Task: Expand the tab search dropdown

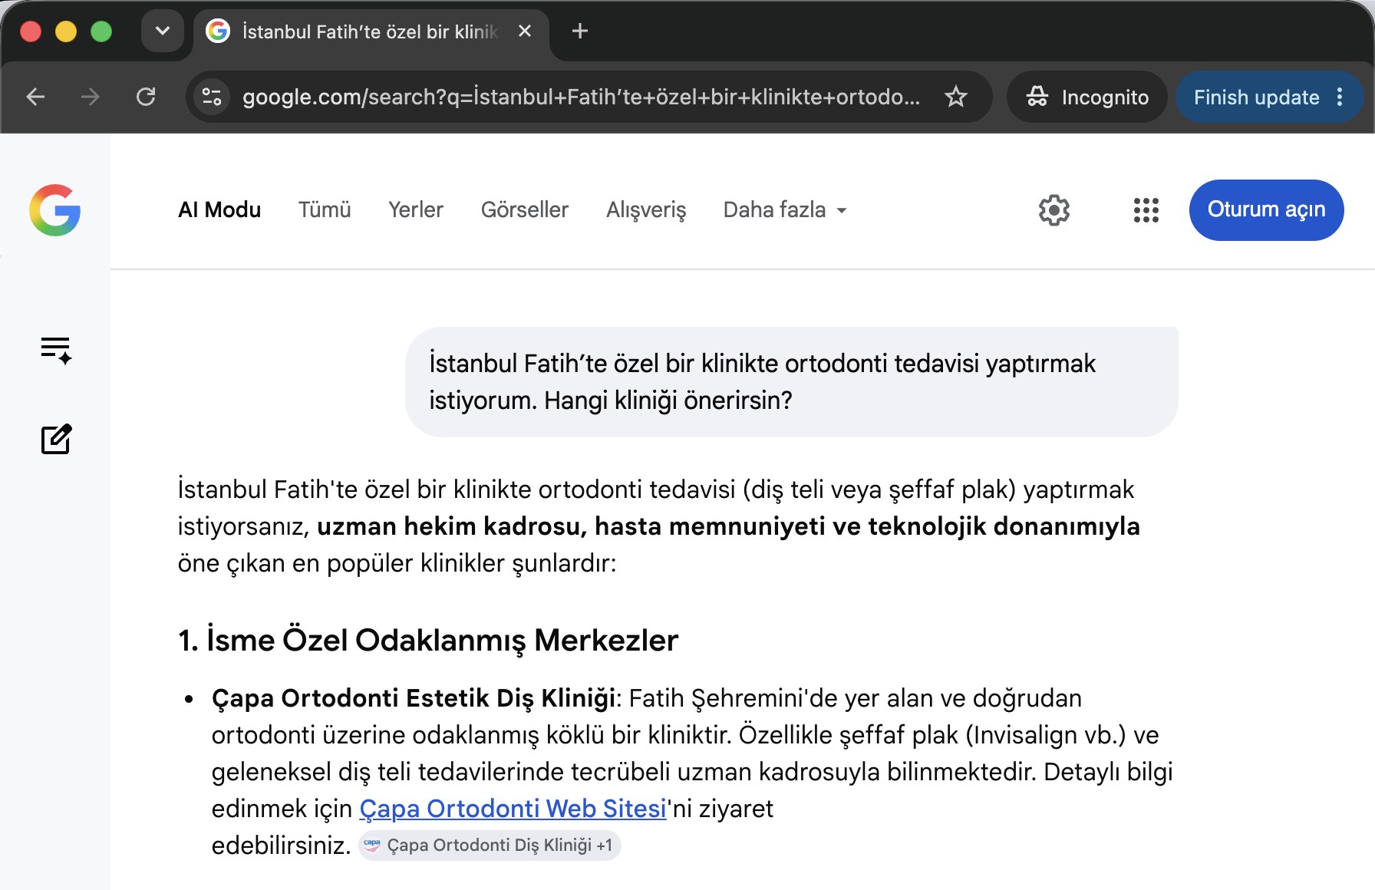Action: (163, 31)
